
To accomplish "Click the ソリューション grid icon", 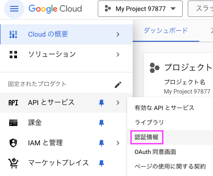I will click(x=13, y=55).
